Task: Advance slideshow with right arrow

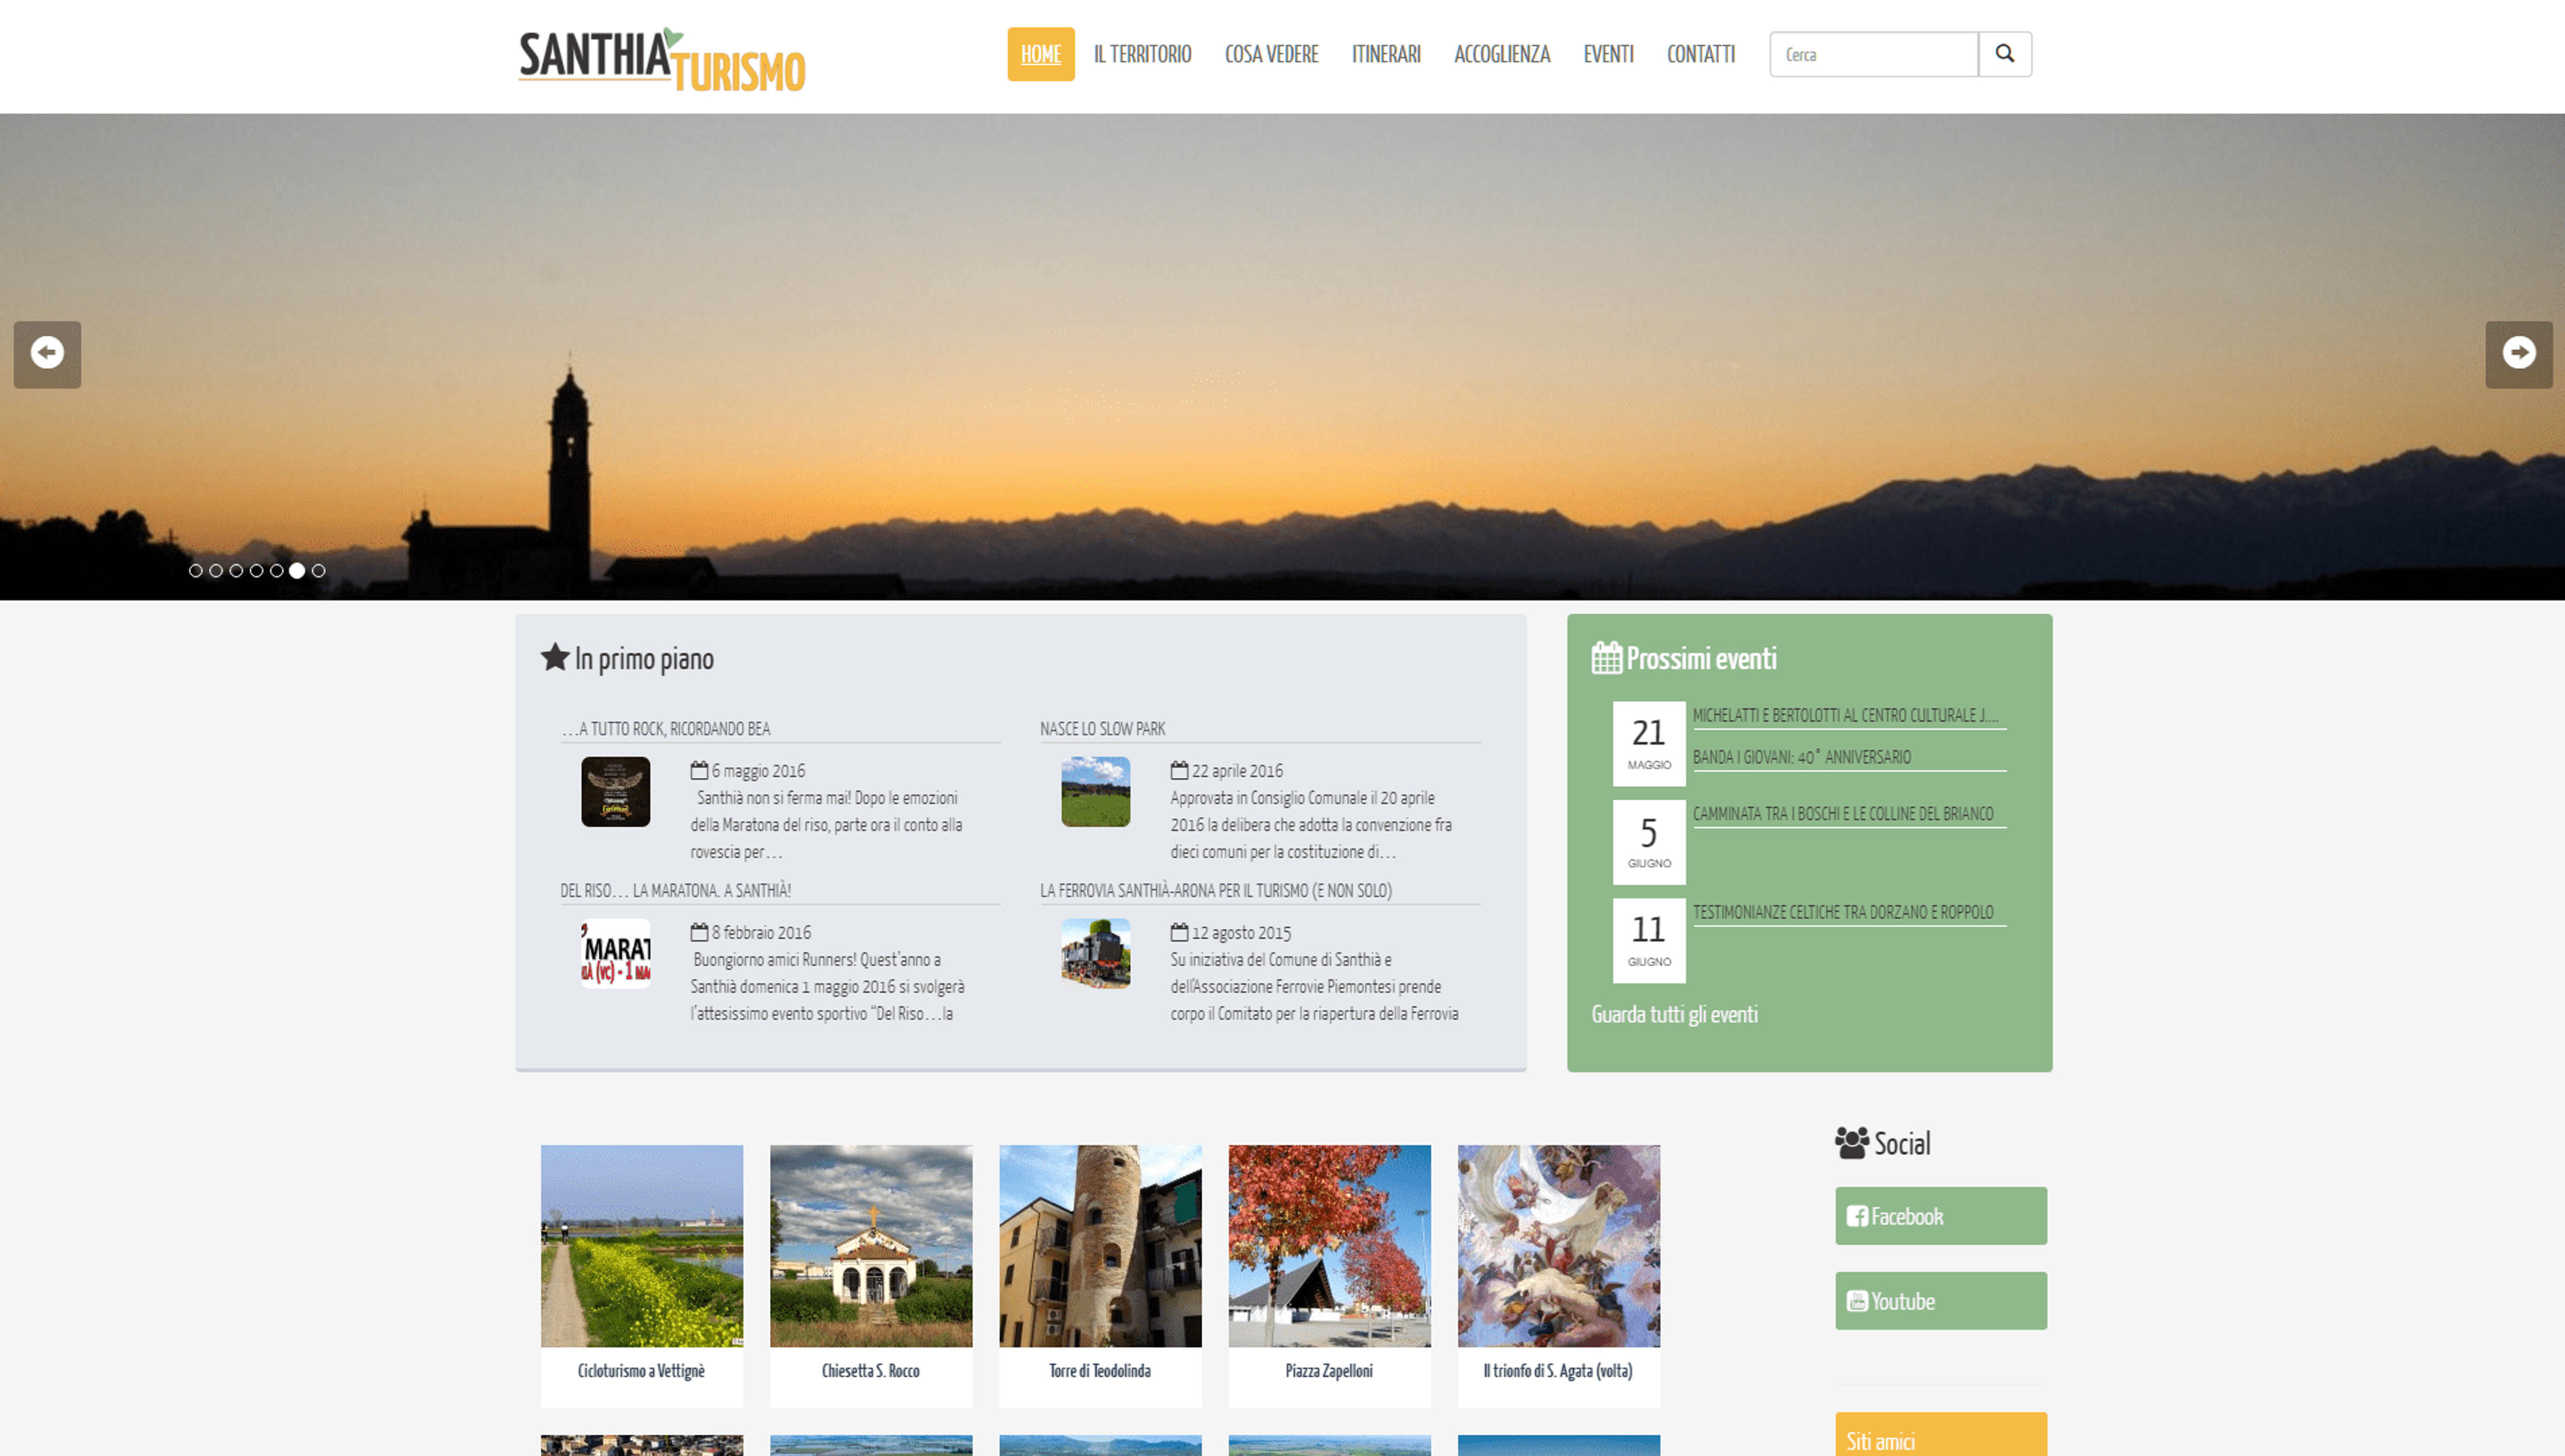Action: (2518, 354)
